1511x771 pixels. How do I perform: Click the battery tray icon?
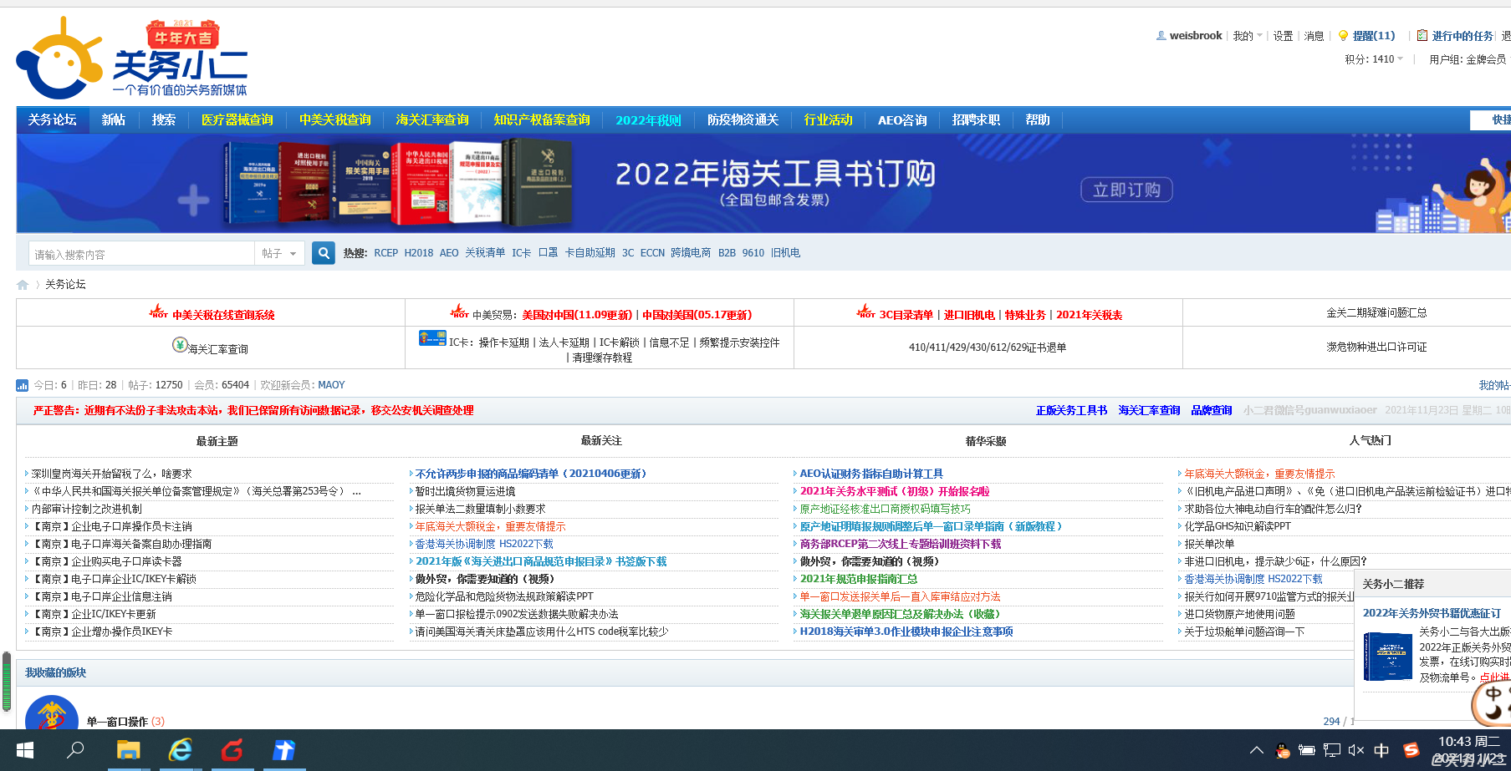[x=1307, y=750]
